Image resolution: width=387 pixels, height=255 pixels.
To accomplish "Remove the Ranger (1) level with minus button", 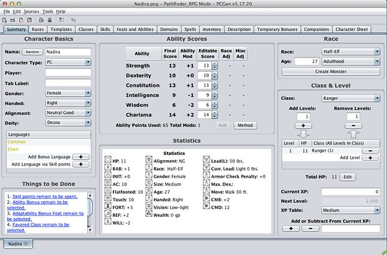I will click(x=370, y=151).
